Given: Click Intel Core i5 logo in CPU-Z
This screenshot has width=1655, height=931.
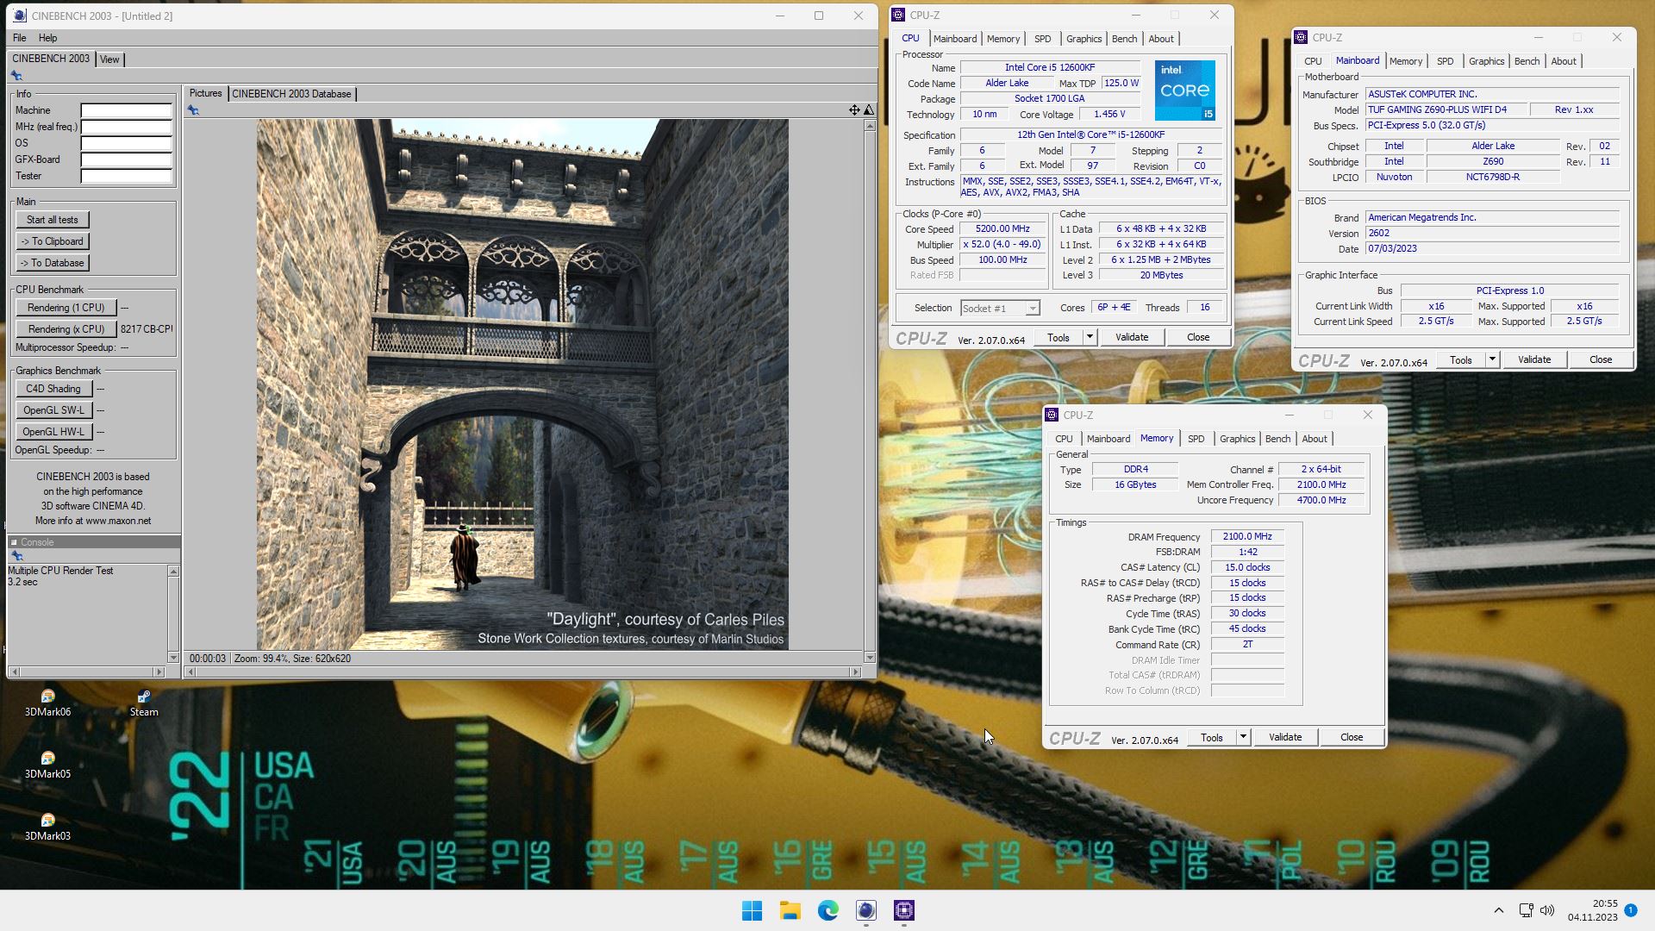Looking at the screenshot, I should (x=1185, y=91).
